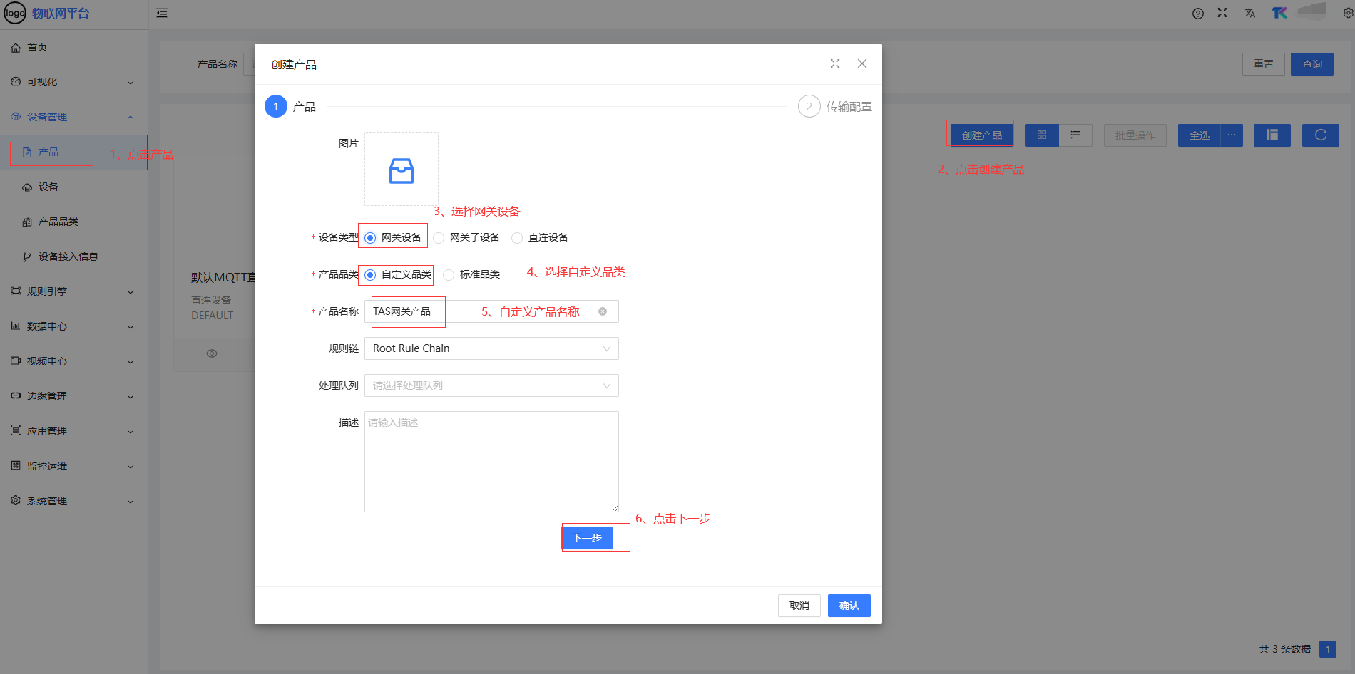
Task: Expand the dialog with the fullscreen icon
Action: tap(835, 63)
